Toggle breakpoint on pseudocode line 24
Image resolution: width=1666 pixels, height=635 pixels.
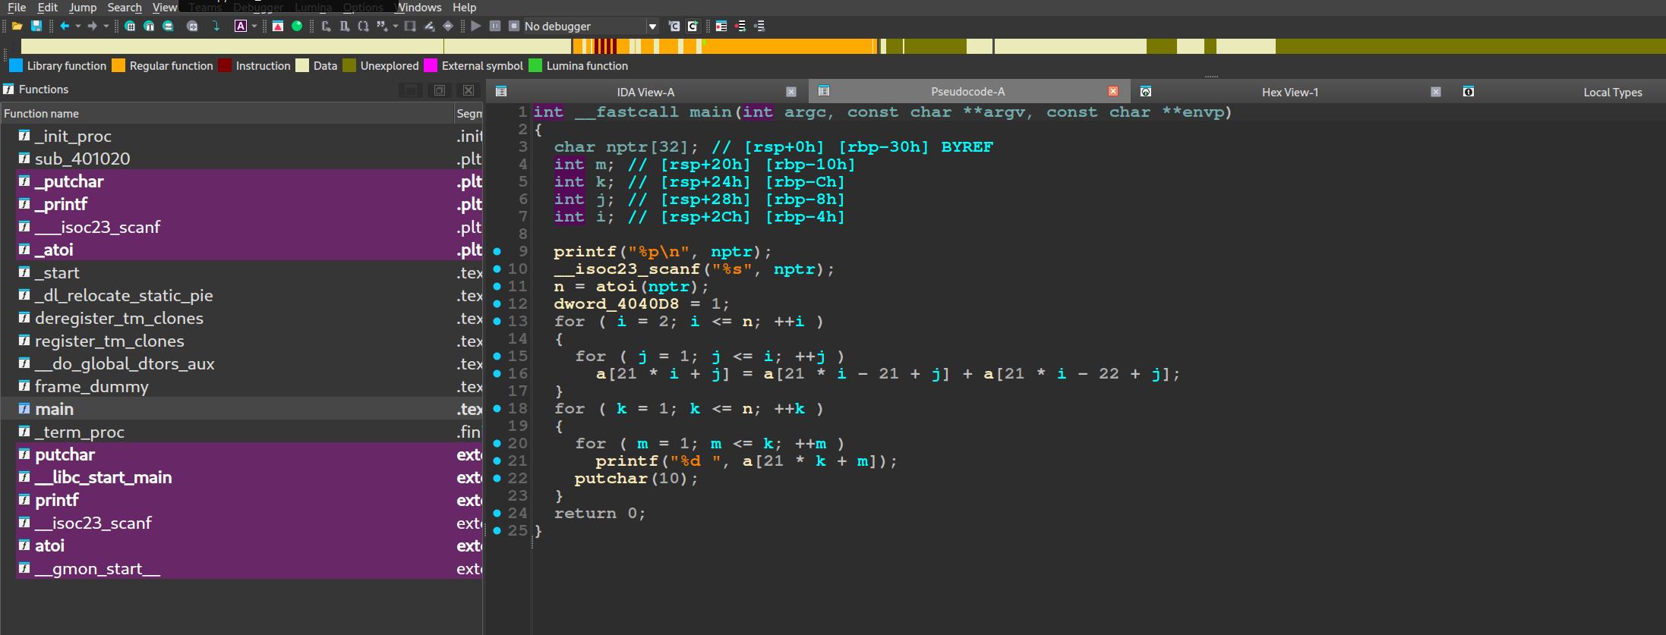pos(497,513)
